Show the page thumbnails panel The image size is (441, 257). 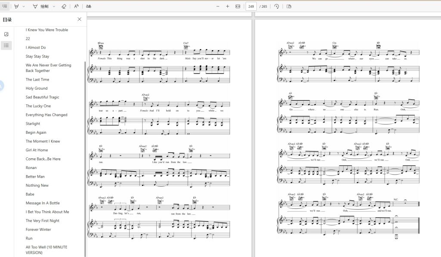(6, 34)
